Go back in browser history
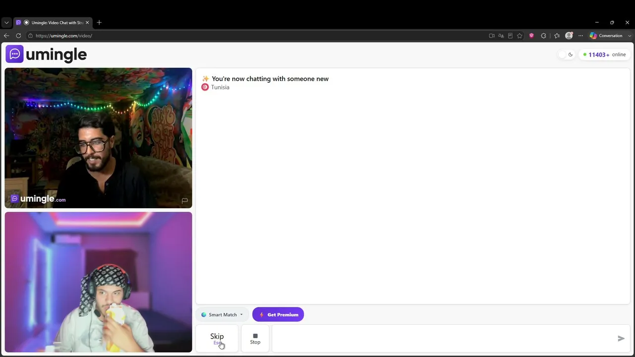 click(x=6, y=36)
